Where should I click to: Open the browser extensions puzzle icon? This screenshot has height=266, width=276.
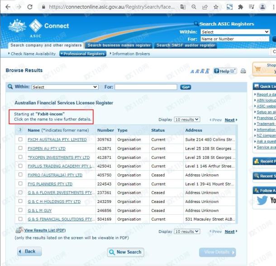(x=240, y=7)
